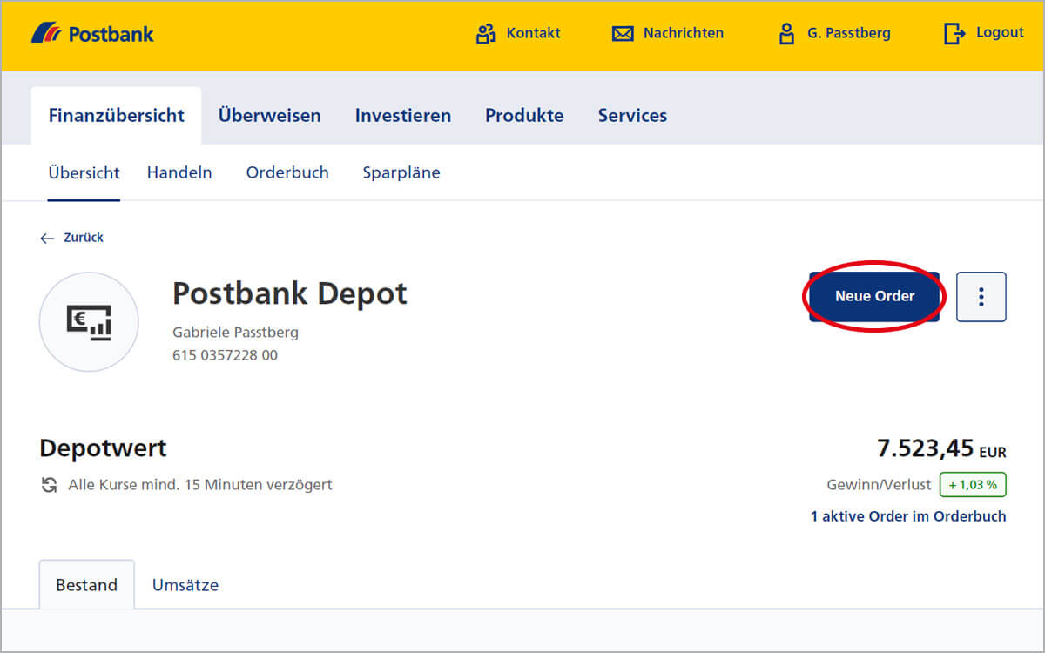Switch to the Handeln sub-tab
The width and height of the screenshot is (1045, 653).
[179, 172]
